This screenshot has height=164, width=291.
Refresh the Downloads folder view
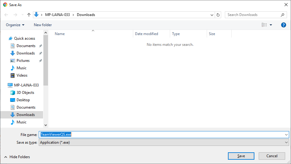click(x=218, y=15)
